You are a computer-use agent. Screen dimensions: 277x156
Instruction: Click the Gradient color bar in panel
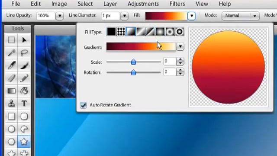click(x=141, y=46)
